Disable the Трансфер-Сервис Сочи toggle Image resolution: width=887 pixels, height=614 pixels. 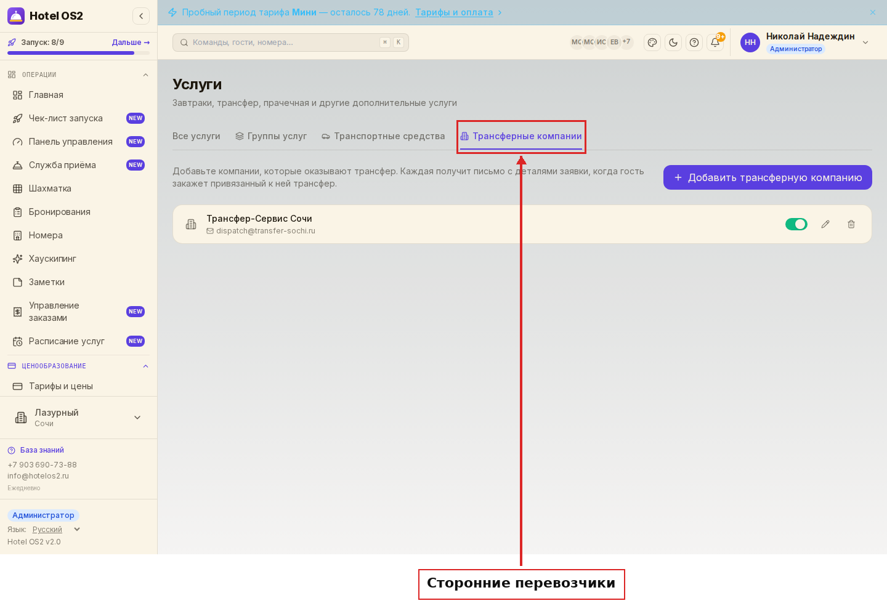click(796, 224)
